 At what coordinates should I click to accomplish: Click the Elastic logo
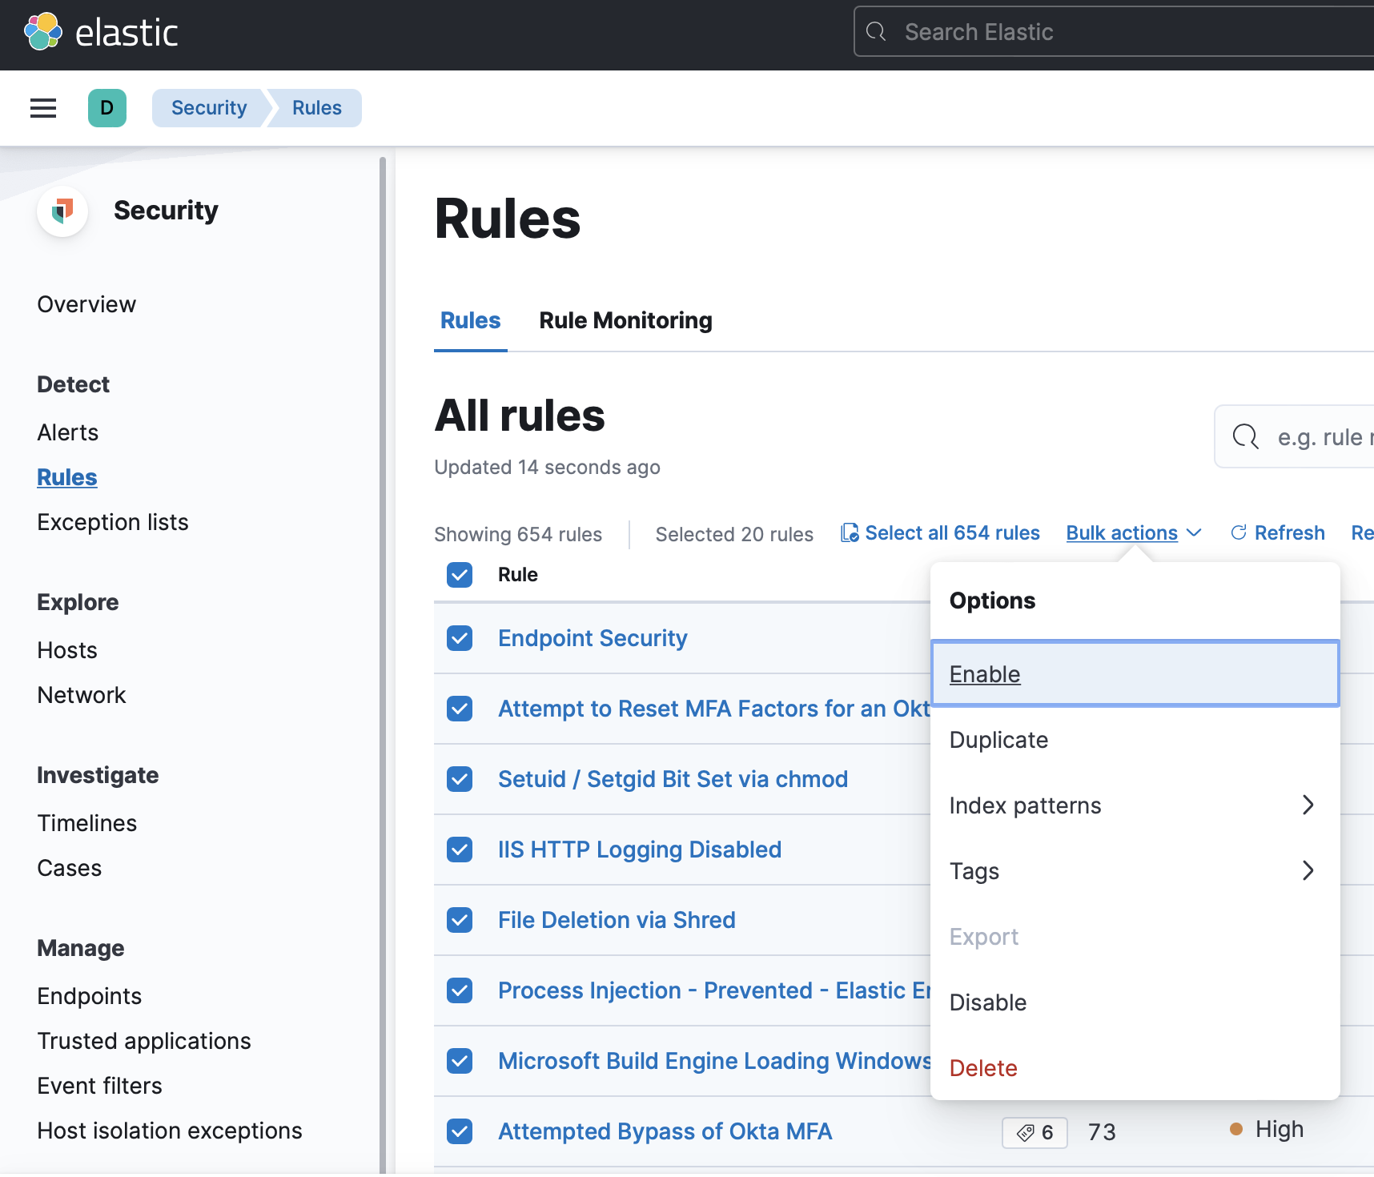102,31
